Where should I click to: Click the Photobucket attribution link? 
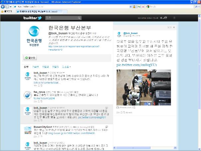point(126,107)
